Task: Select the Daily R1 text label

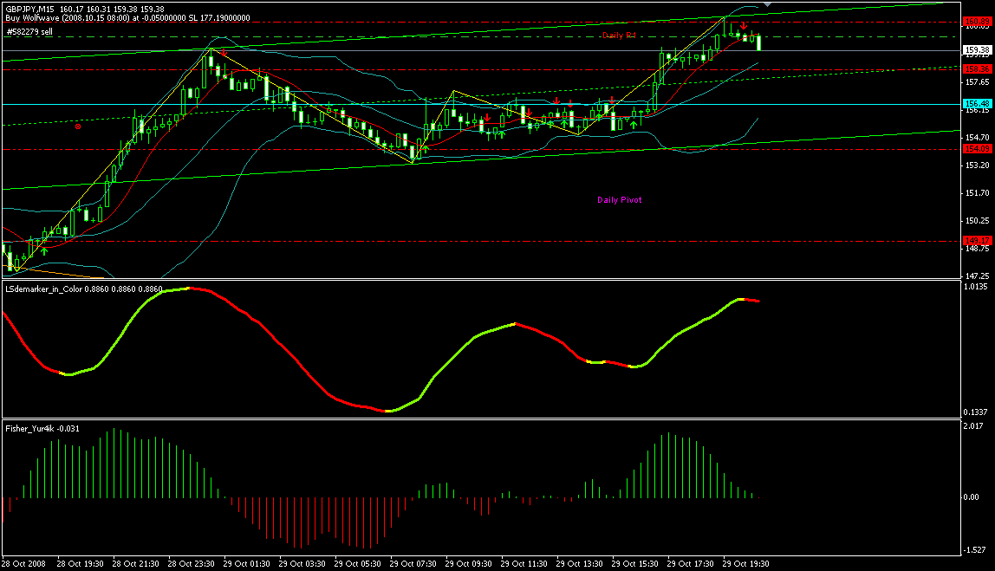Action: 619,35
